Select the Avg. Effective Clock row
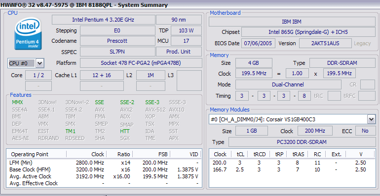The height and width of the screenshot is (196, 380). 104,183
